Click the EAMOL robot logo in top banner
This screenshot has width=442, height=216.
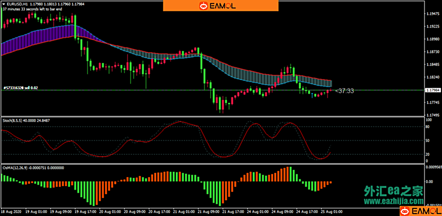[x=203, y=6]
